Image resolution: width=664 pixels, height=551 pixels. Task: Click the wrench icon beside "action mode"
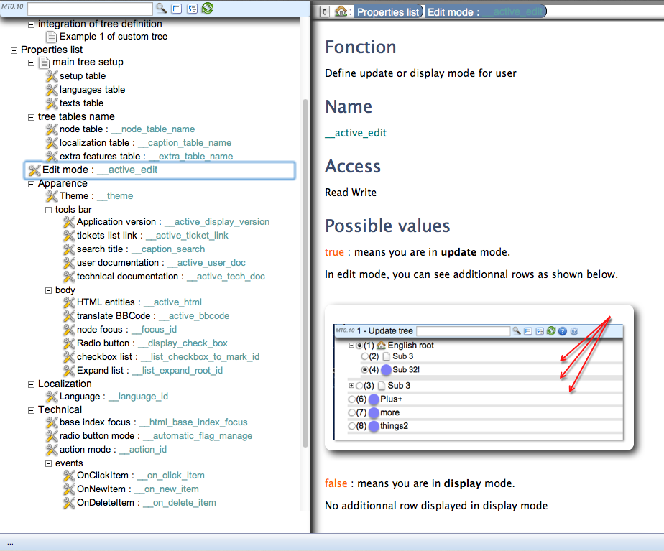(51, 449)
